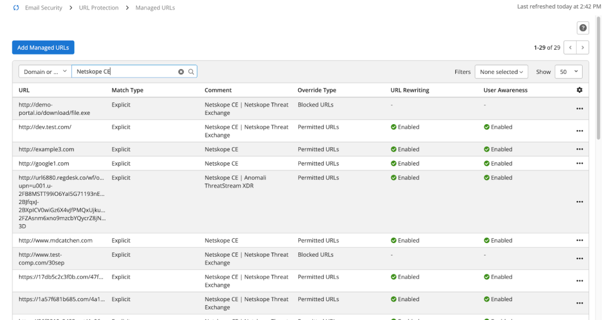The image size is (607, 320).
Task: Select the https://1a57f681b685.com/4a1... URL cell
Action: point(62,299)
